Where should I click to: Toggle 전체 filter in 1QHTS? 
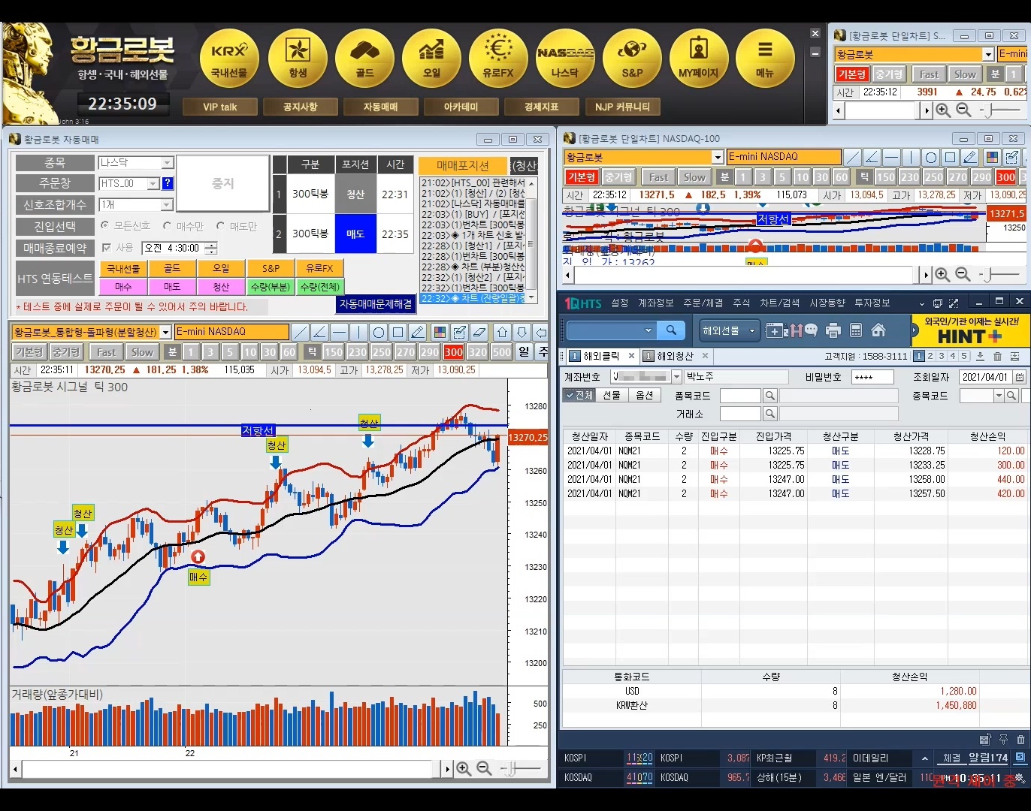pos(580,395)
